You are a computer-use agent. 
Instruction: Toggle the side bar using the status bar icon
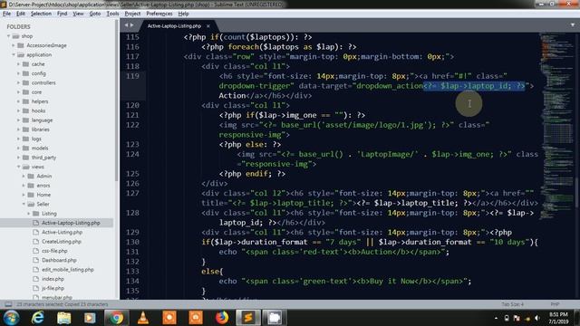click(x=8, y=304)
